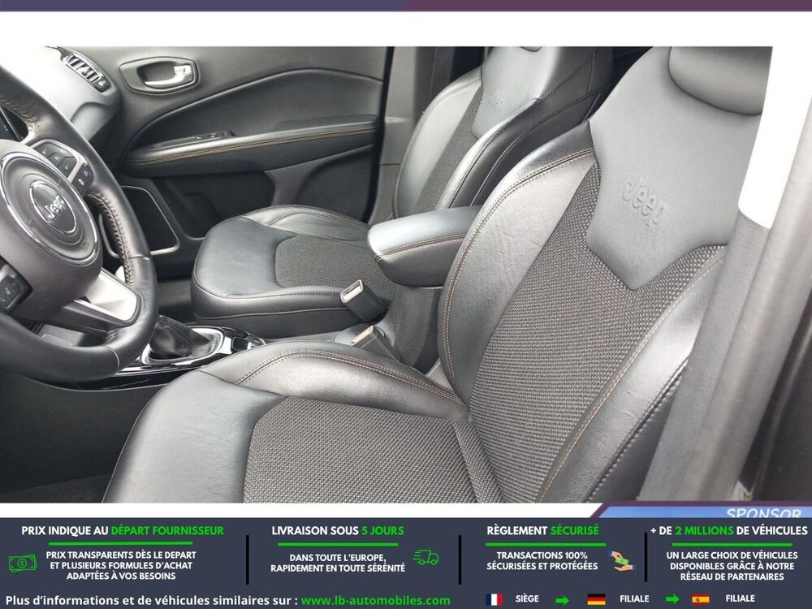The width and height of the screenshot is (812, 609).
Task: Click 'FILIALE' label beside the Spanish flag
Action: pos(740,598)
